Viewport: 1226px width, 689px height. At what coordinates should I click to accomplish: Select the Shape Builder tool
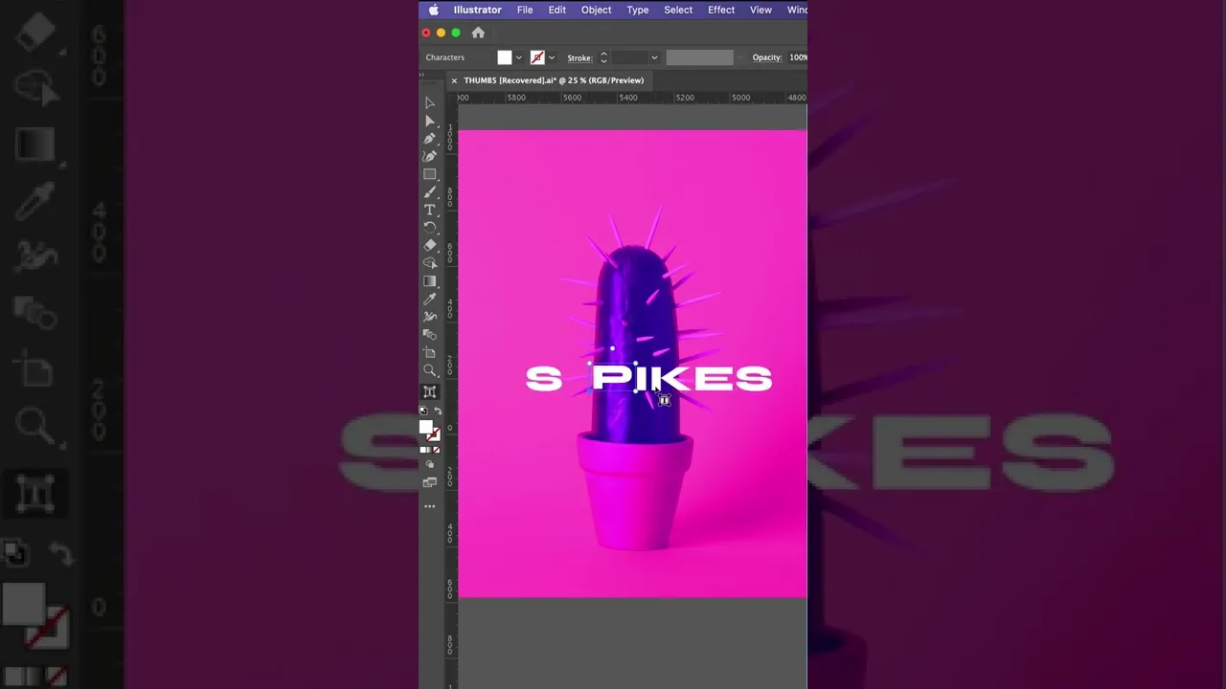click(x=430, y=263)
